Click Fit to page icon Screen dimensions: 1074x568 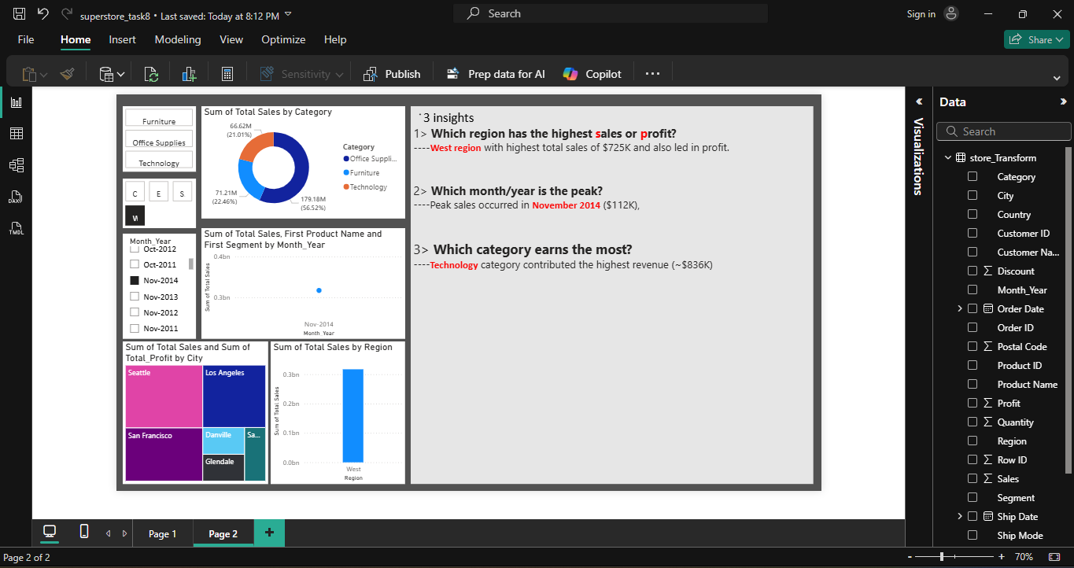point(1054,557)
